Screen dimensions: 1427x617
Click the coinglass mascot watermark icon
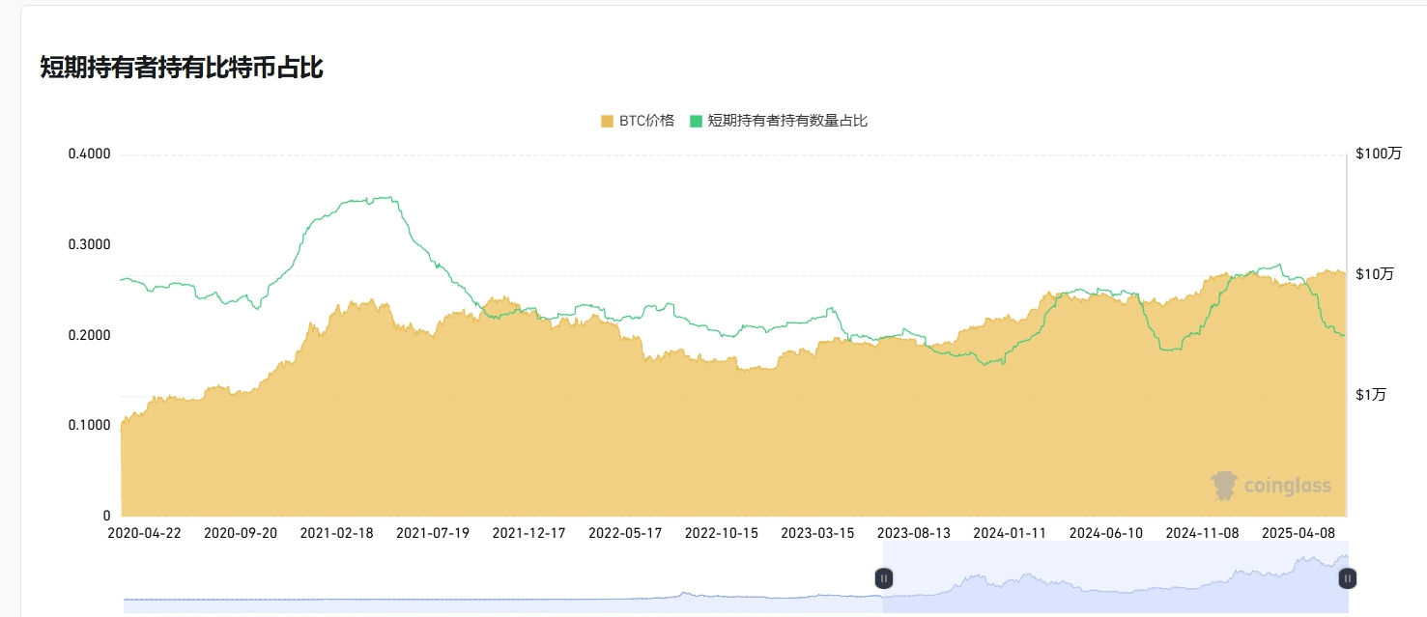1224,486
